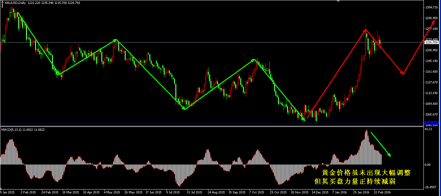Click the 9 Jul 2015 date label

[173, 192]
